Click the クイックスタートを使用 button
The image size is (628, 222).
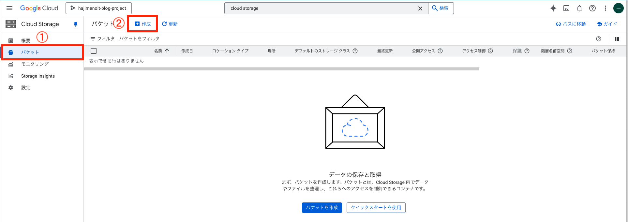click(376, 208)
